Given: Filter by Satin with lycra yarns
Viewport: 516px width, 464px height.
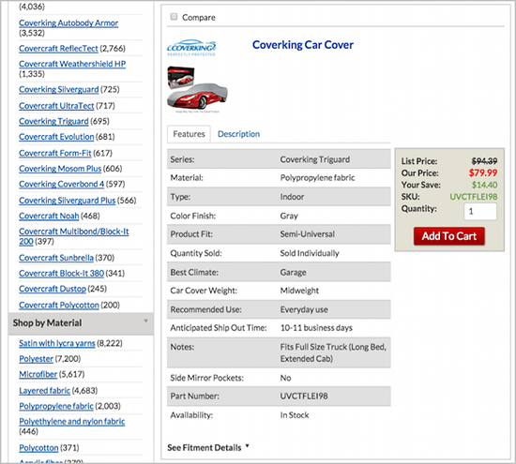Looking at the screenshot, I should (x=57, y=343).
